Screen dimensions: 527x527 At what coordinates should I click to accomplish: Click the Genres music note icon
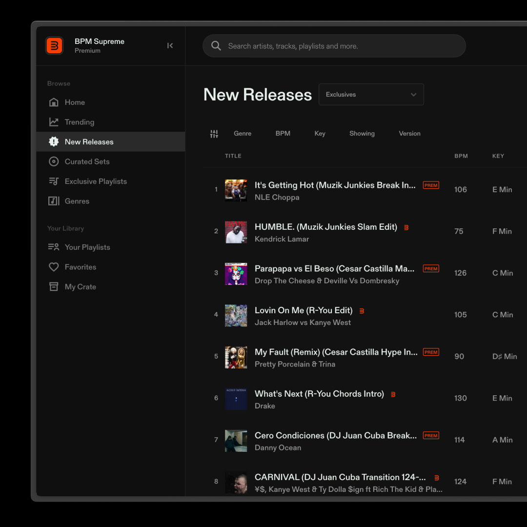(x=54, y=201)
